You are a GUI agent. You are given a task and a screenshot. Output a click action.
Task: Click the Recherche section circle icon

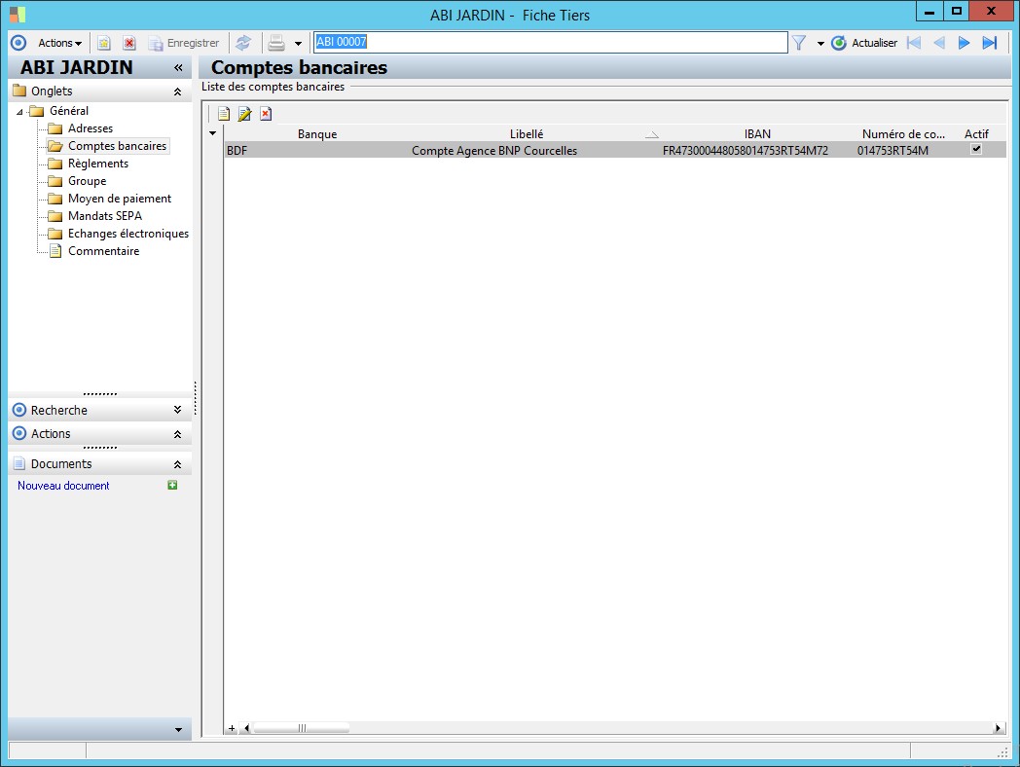19,410
